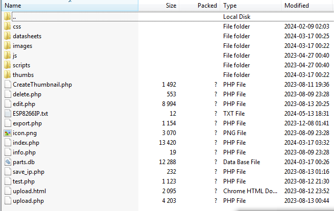Select the file name delete.php
The height and width of the screenshot is (211, 334).
point(27,94)
